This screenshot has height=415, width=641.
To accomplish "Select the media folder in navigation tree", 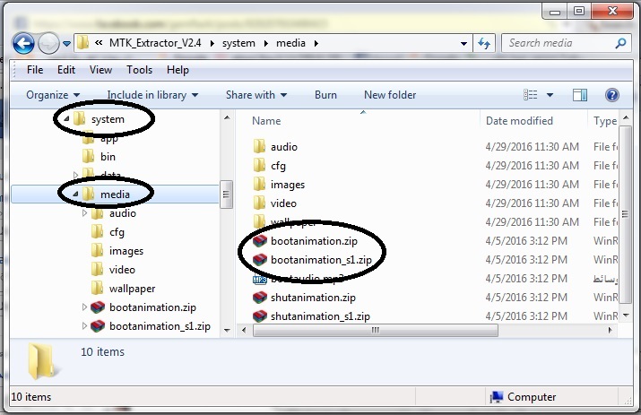I will [115, 195].
